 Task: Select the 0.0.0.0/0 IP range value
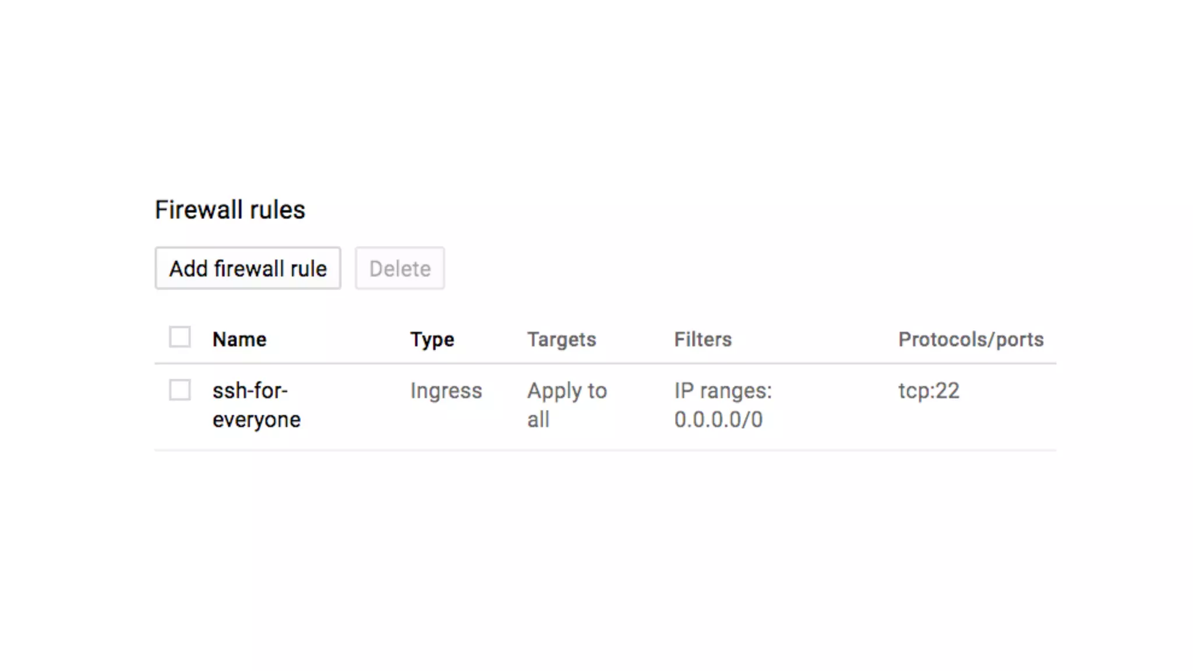718,420
